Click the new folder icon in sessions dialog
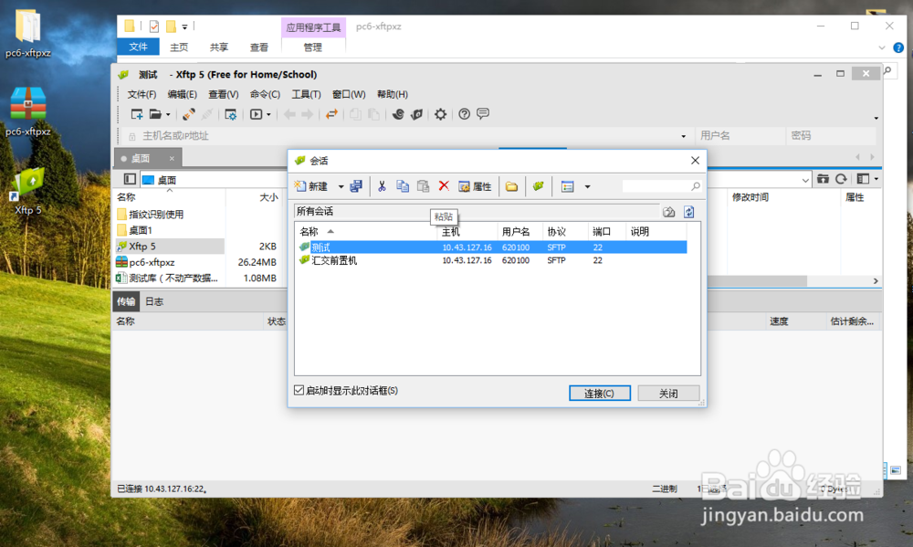The width and height of the screenshot is (913, 547). [x=512, y=186]
